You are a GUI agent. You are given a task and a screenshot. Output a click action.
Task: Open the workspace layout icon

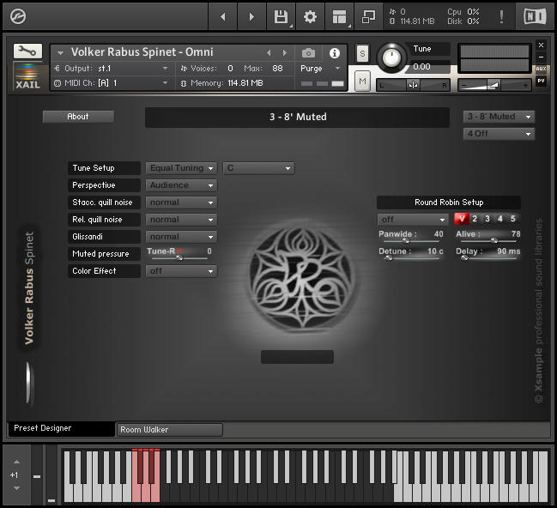click(x=339, y=16)
